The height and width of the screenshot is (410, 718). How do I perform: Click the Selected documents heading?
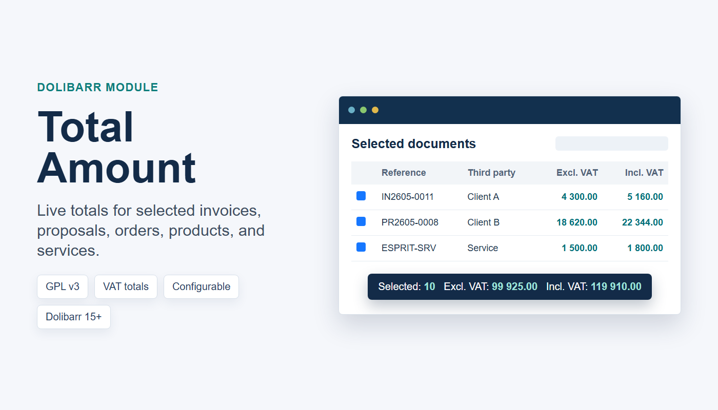coord(414,144)
